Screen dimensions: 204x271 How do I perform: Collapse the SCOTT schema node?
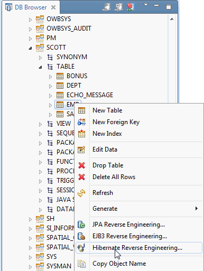(31, 48)
